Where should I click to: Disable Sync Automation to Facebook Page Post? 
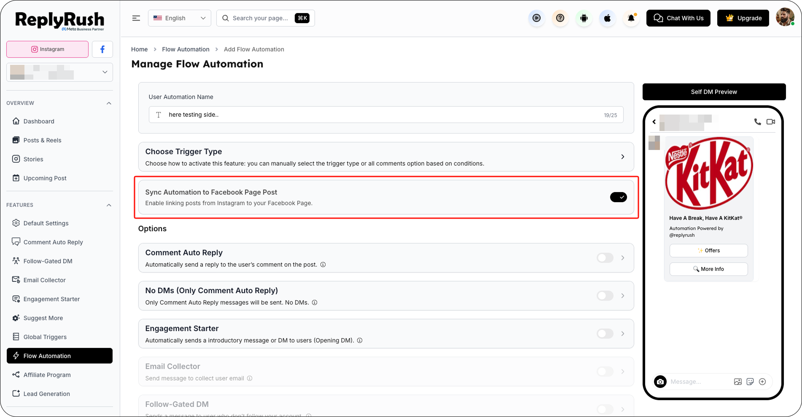(x=618, y=197)
